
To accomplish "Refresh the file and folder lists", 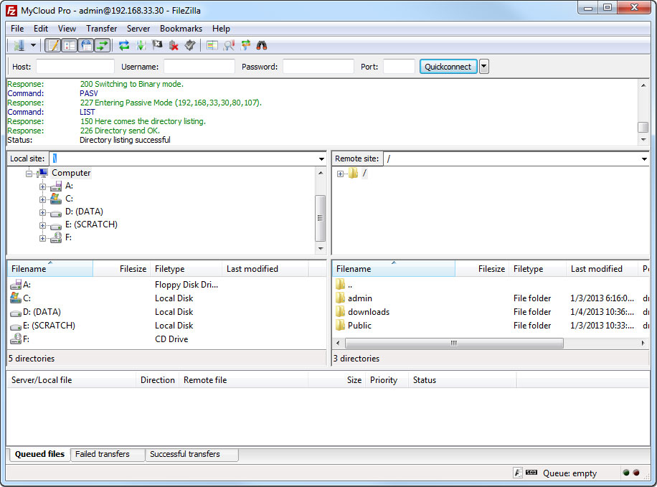I will pos(124,45).
